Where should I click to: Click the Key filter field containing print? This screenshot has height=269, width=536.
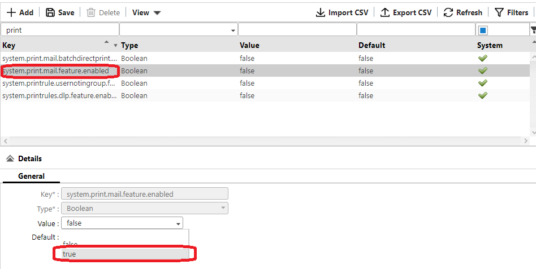[60, 30]
